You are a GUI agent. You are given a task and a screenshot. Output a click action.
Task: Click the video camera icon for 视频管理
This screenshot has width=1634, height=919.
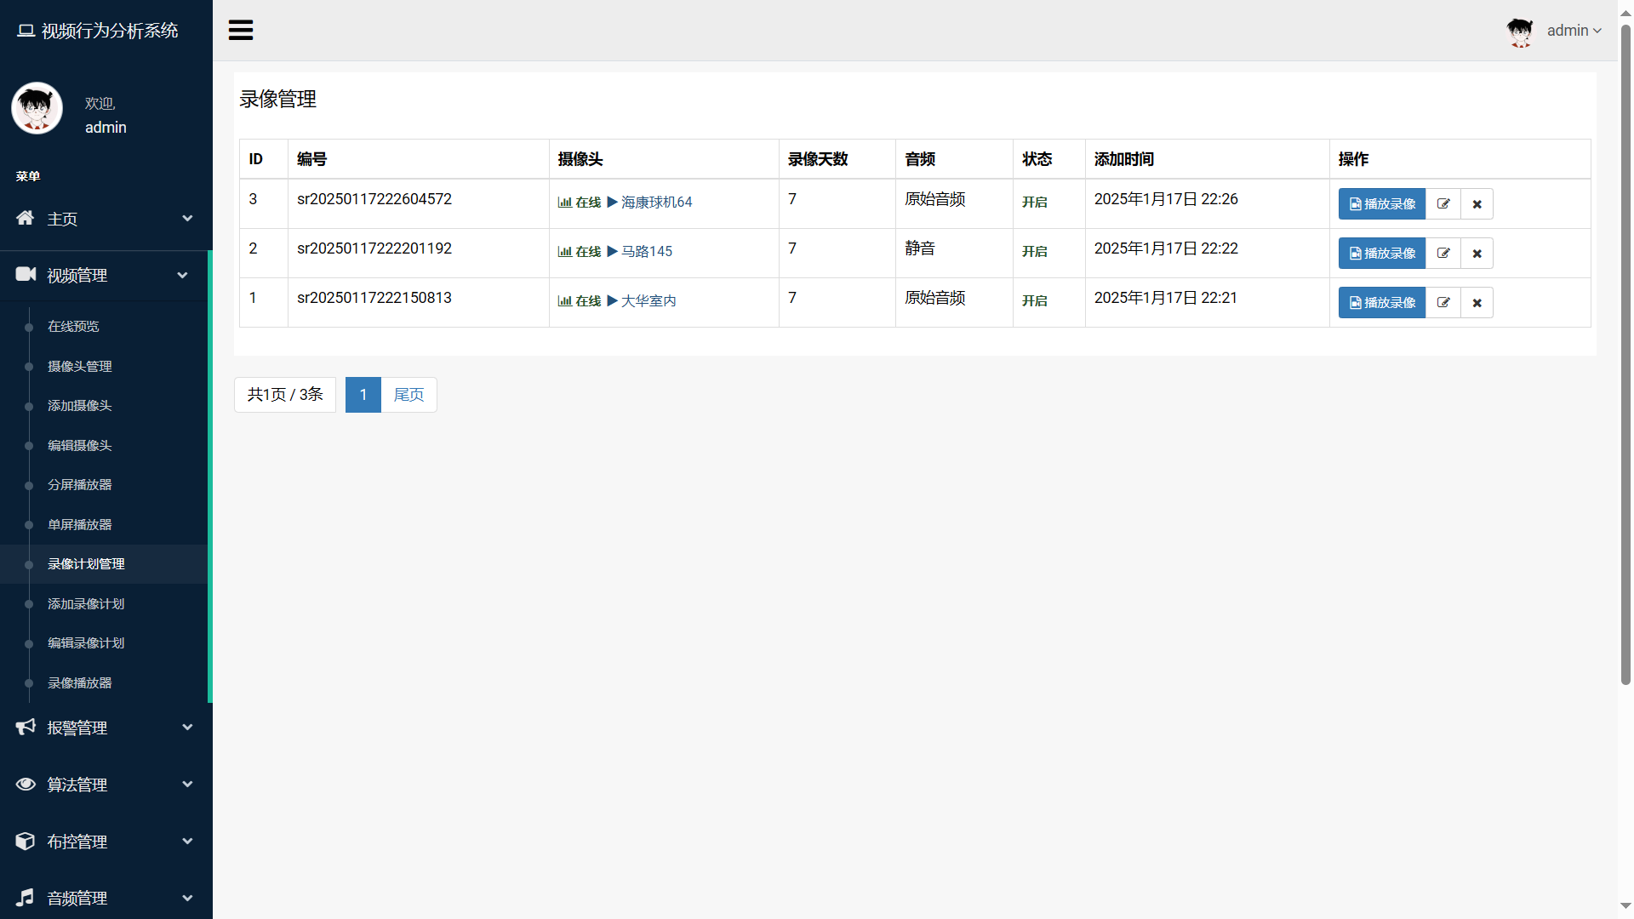26,274
